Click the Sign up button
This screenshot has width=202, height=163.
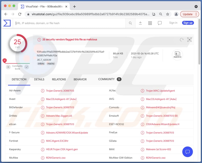[x=188, y=23]
